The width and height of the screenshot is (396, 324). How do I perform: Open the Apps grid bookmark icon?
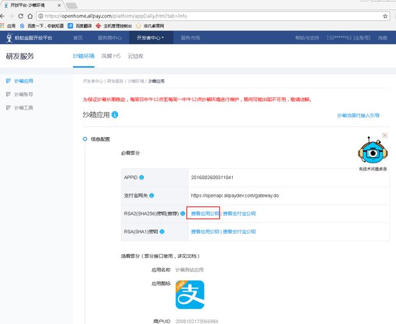click(2, 26)
